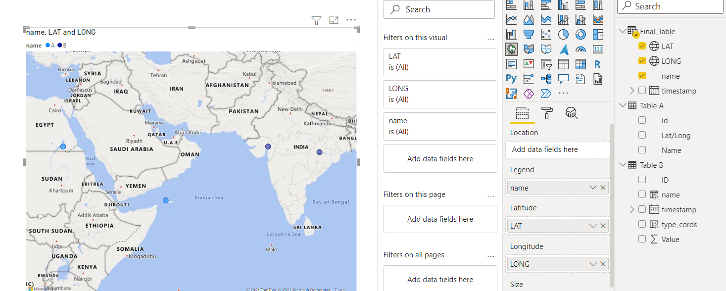Viewport: 726px width, 291px height.
Task: Collapse the Table A tree node
Action: click(623, 105)
